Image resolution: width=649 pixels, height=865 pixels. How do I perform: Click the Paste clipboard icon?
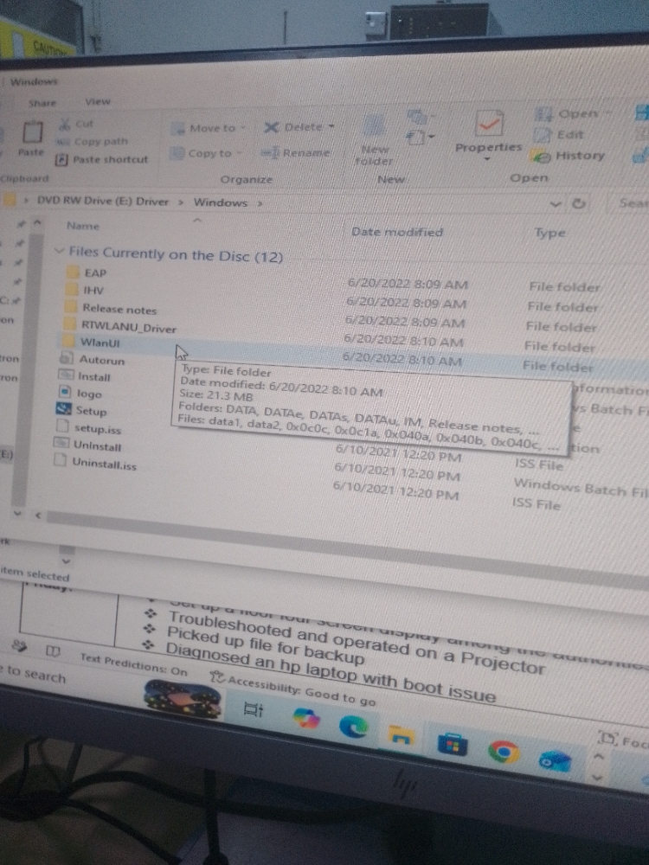pos(31,132)
